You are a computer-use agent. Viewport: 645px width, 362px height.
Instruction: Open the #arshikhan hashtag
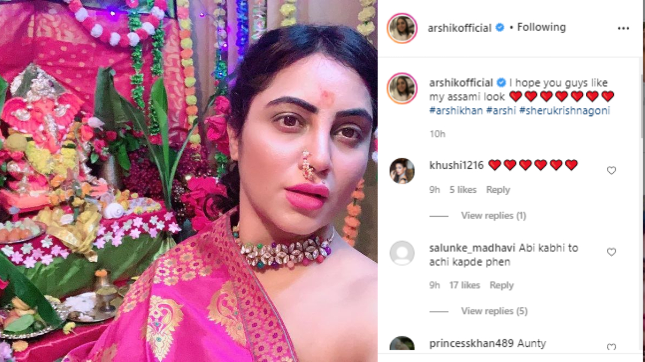(x=456, y=111)
